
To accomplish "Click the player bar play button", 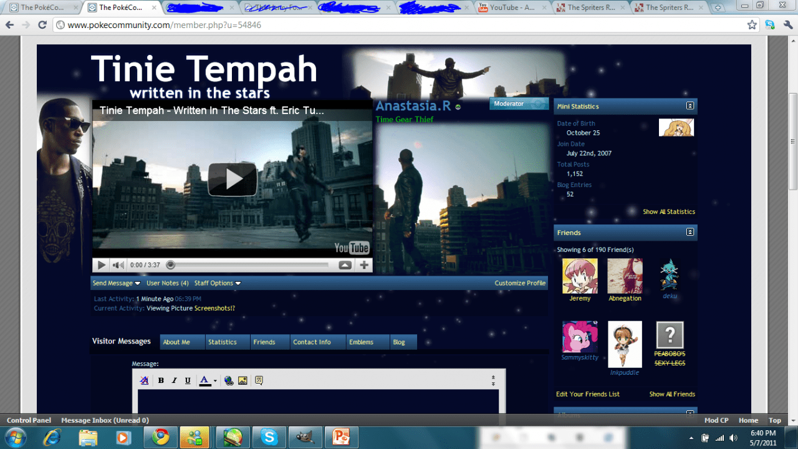I will coord(101,265).
